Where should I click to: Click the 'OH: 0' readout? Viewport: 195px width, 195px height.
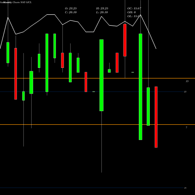131,12
